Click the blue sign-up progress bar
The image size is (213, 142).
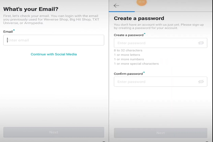coord(122,11)
